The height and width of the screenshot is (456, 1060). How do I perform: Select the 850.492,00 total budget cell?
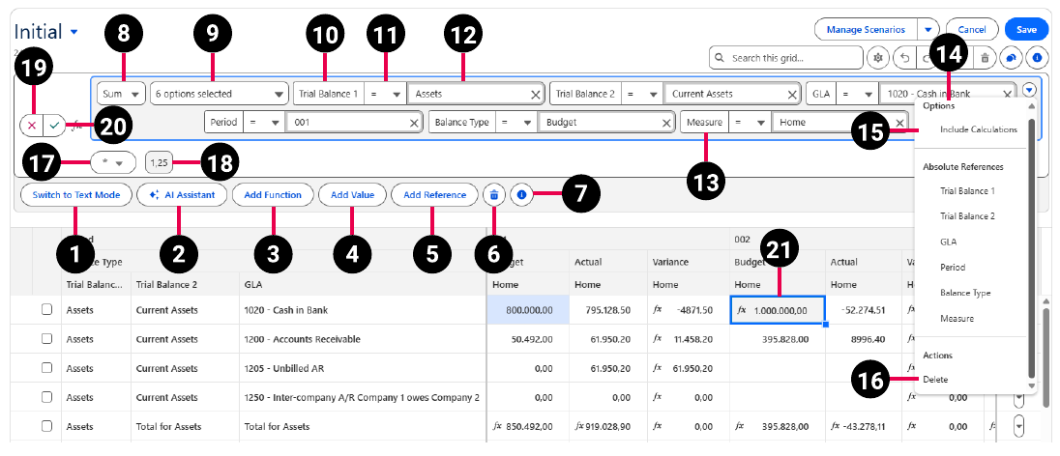pyautogui.click(x=527, y=426)
